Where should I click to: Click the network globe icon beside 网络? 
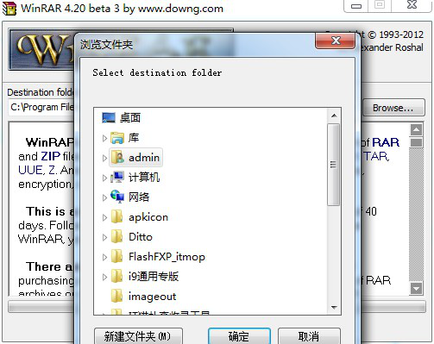[x=117, y=197]
